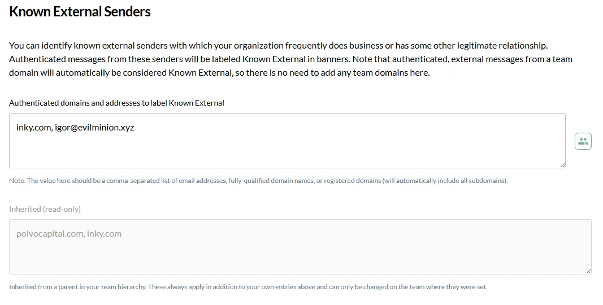Viewport: 603px width, 305px height.
Task: Grab the resize handle of the authenticated domains box
Action: 562,165
